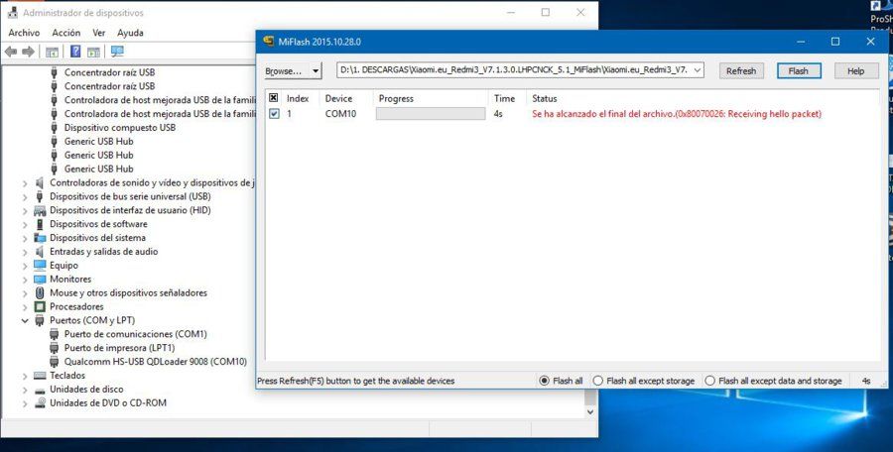Toggle the select-all checkbox in Index header
The width and height of the screenshot is (893, 452).
(x=274, y=98)
